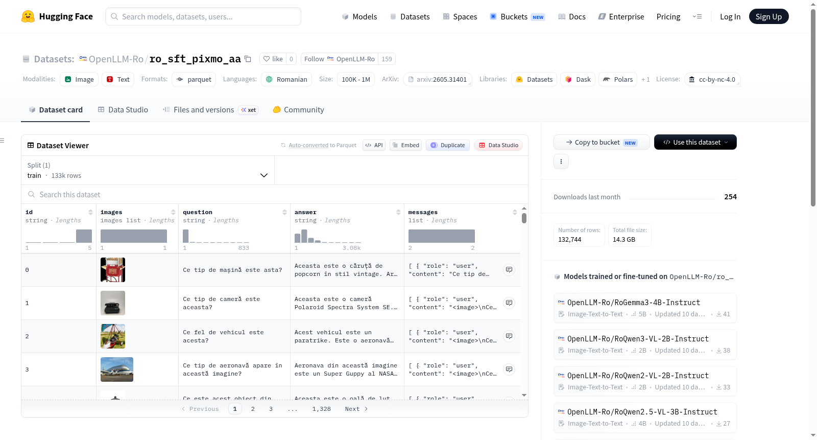The width and height of the screenshot is (817, 440).
Task: Click the id lengths histogram bars
Action: pos(59,236)
